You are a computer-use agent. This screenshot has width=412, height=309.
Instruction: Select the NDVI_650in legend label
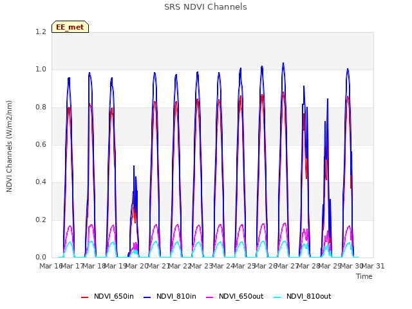coord(114,296)
